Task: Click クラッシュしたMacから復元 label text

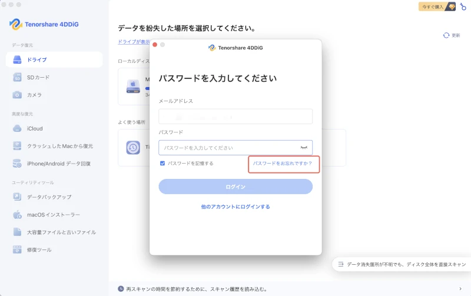Action: pos(60,146)
